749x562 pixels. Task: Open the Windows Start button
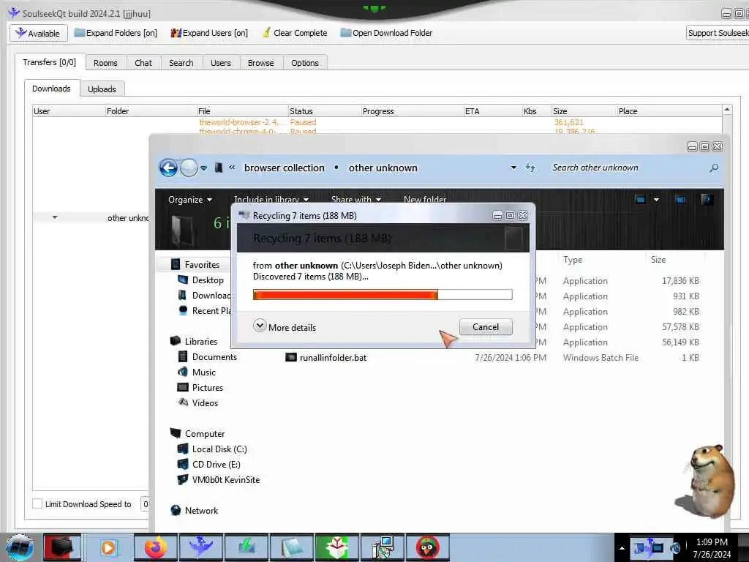(19, 547)
